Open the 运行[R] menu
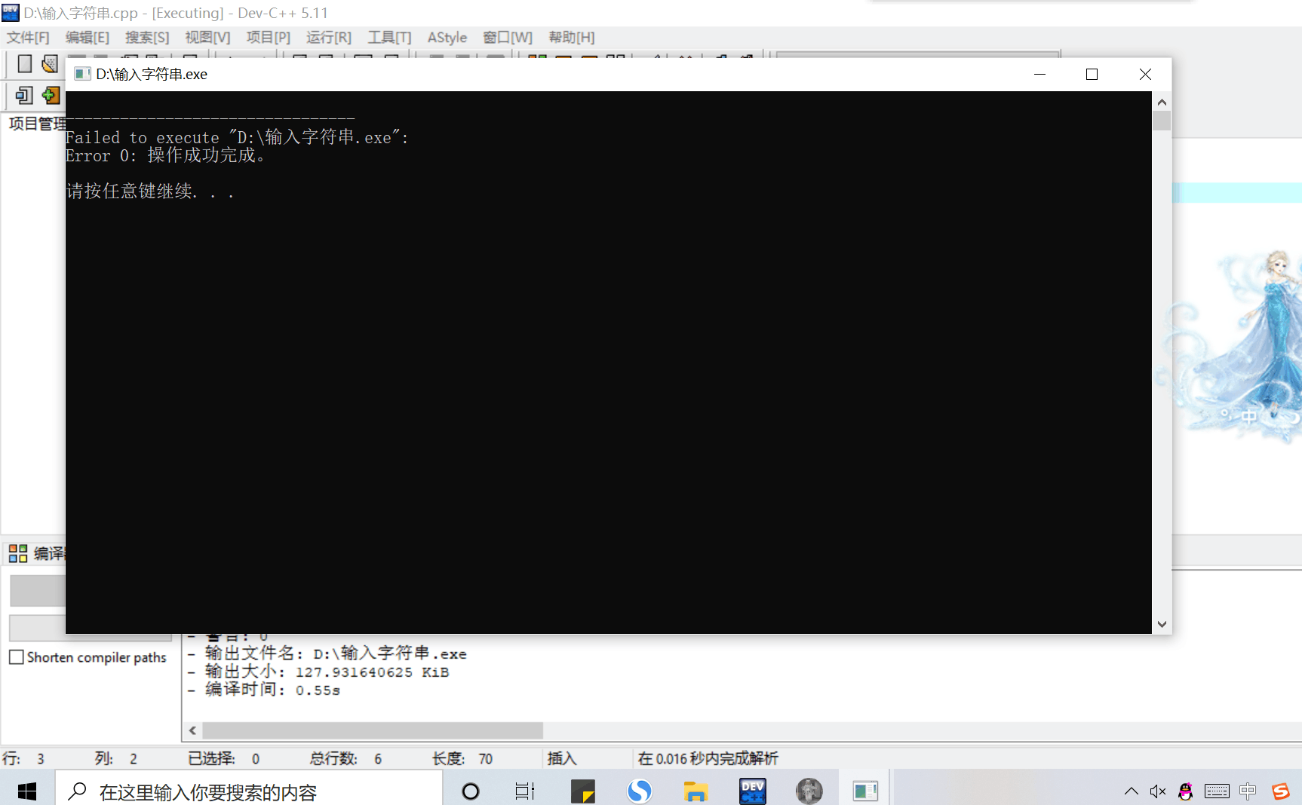 (328, 37)
